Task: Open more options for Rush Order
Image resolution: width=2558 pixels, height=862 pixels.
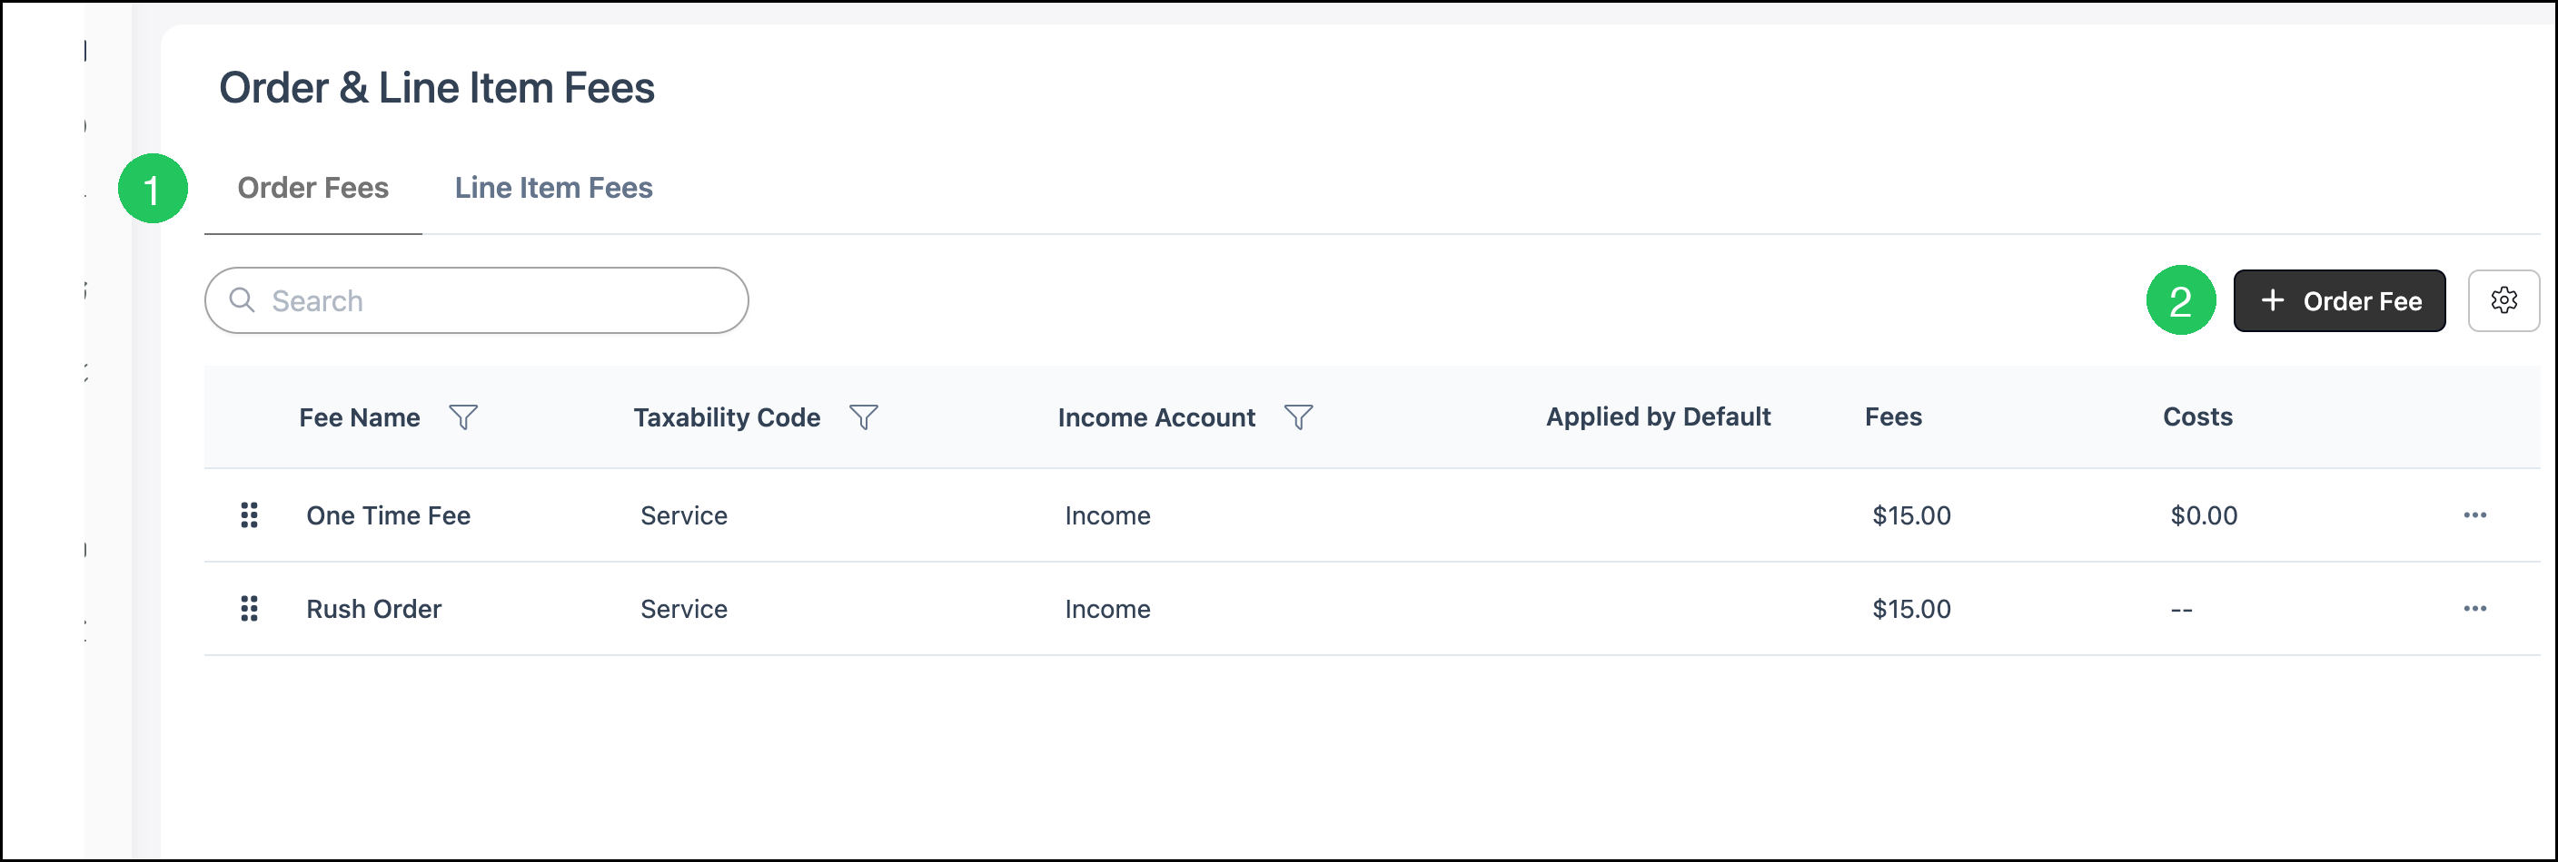Action: click(2474, 608)
